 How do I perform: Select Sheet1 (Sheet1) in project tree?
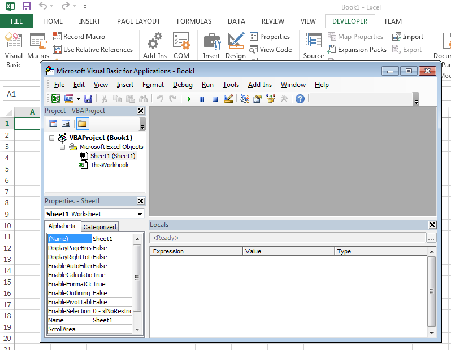click(112, 156)
